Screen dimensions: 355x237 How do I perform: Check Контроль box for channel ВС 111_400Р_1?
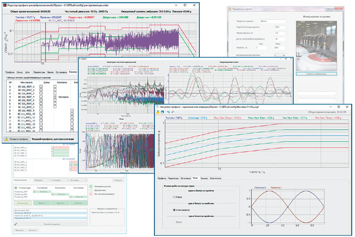(x=55, y=86)
